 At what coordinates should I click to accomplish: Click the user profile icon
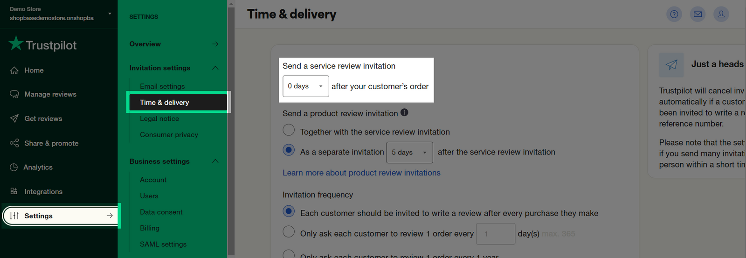[x=721, y=14]
